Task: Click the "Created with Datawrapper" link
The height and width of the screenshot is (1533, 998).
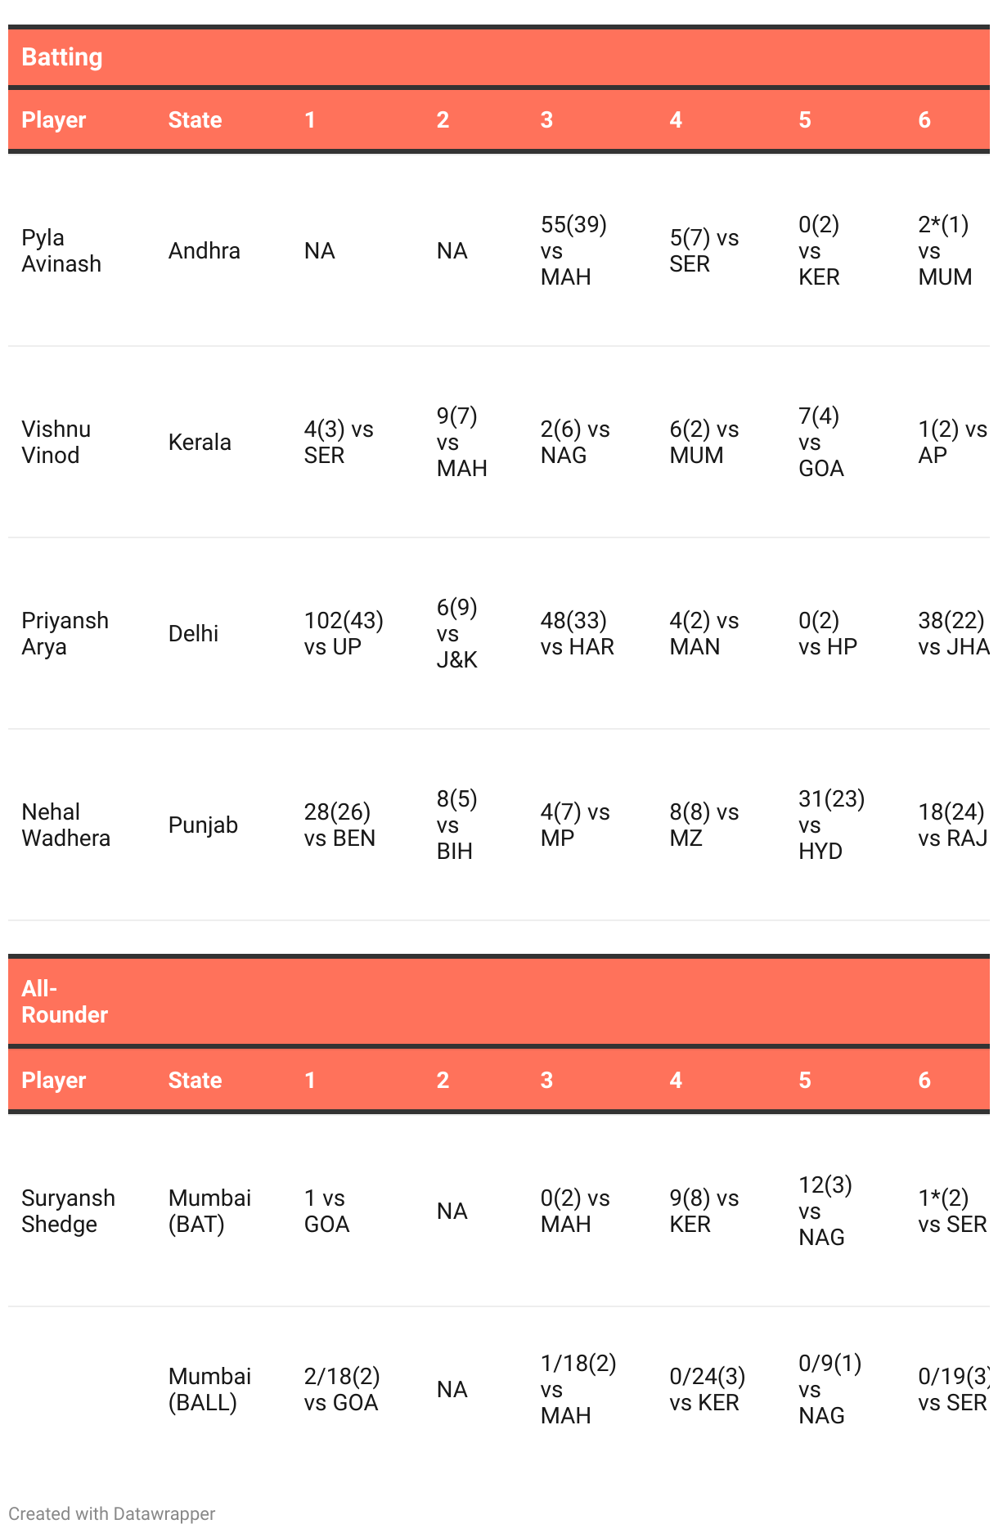Action: (x=111, y=1513)
